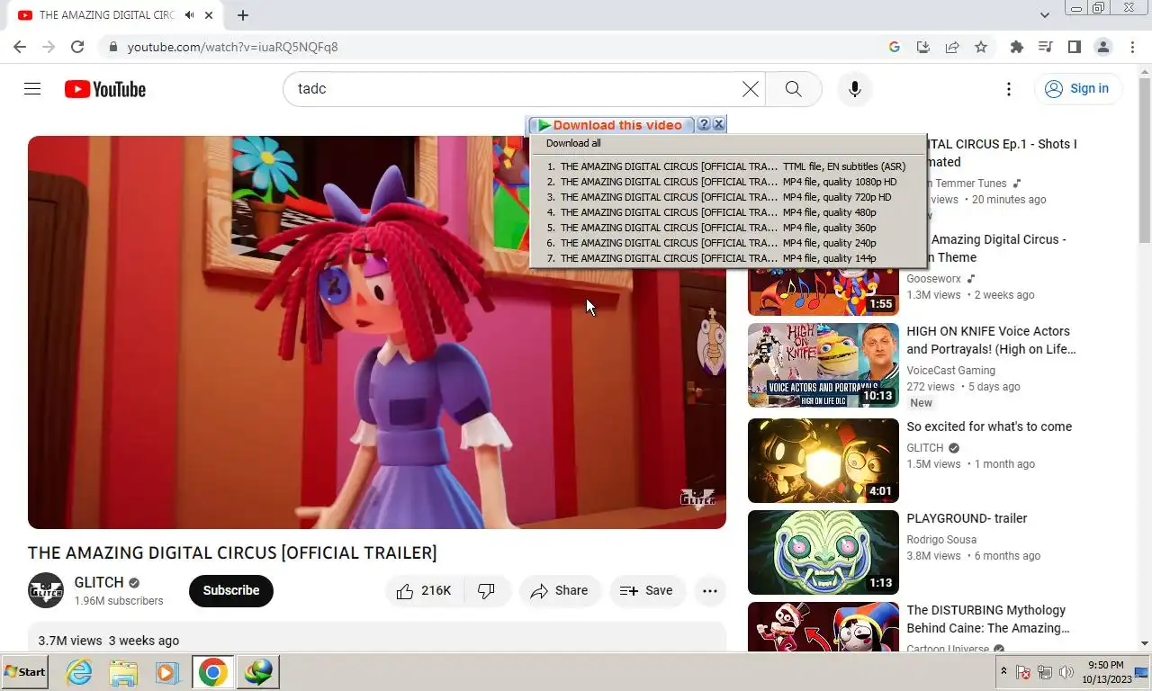Close THE AMAZING DIGITAL CIRCUS tab
This screenshot has height=691, width=1152.
(210, 15)
